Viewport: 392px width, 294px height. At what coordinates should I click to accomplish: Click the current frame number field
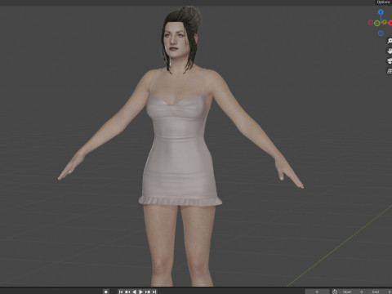pos(317,292)
